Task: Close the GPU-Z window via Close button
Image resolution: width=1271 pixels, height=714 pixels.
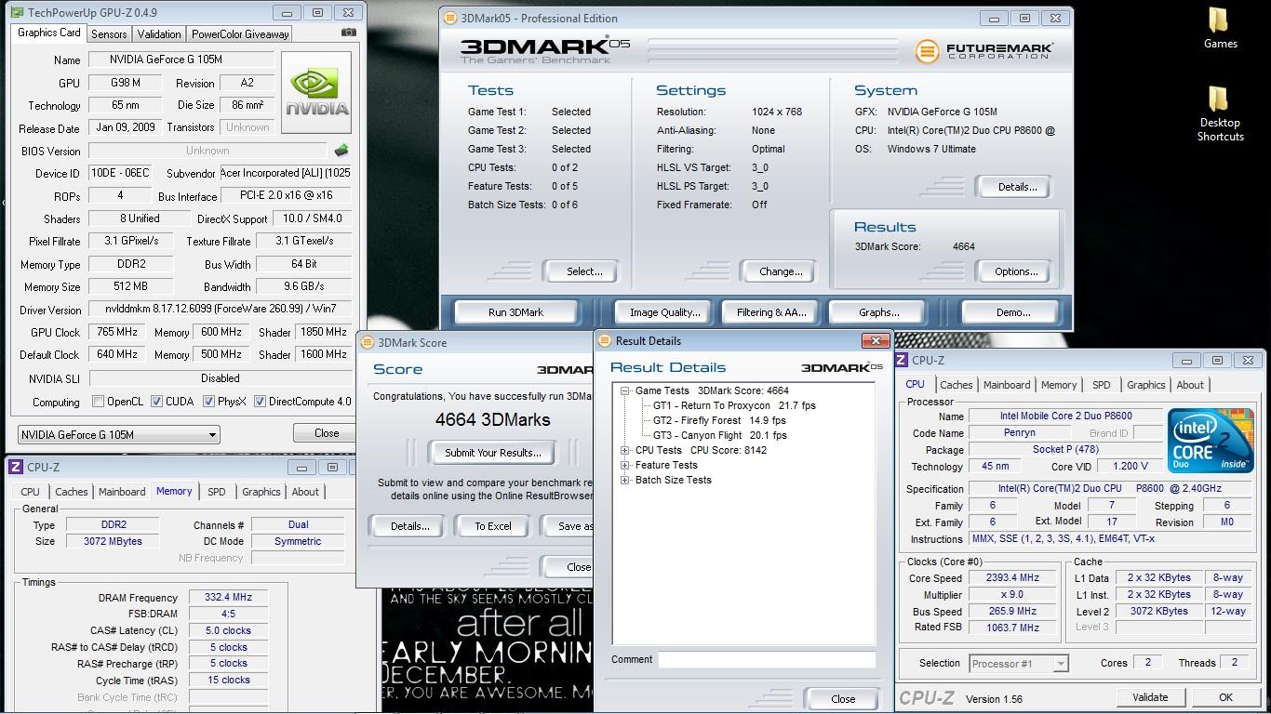Action: 326,433
